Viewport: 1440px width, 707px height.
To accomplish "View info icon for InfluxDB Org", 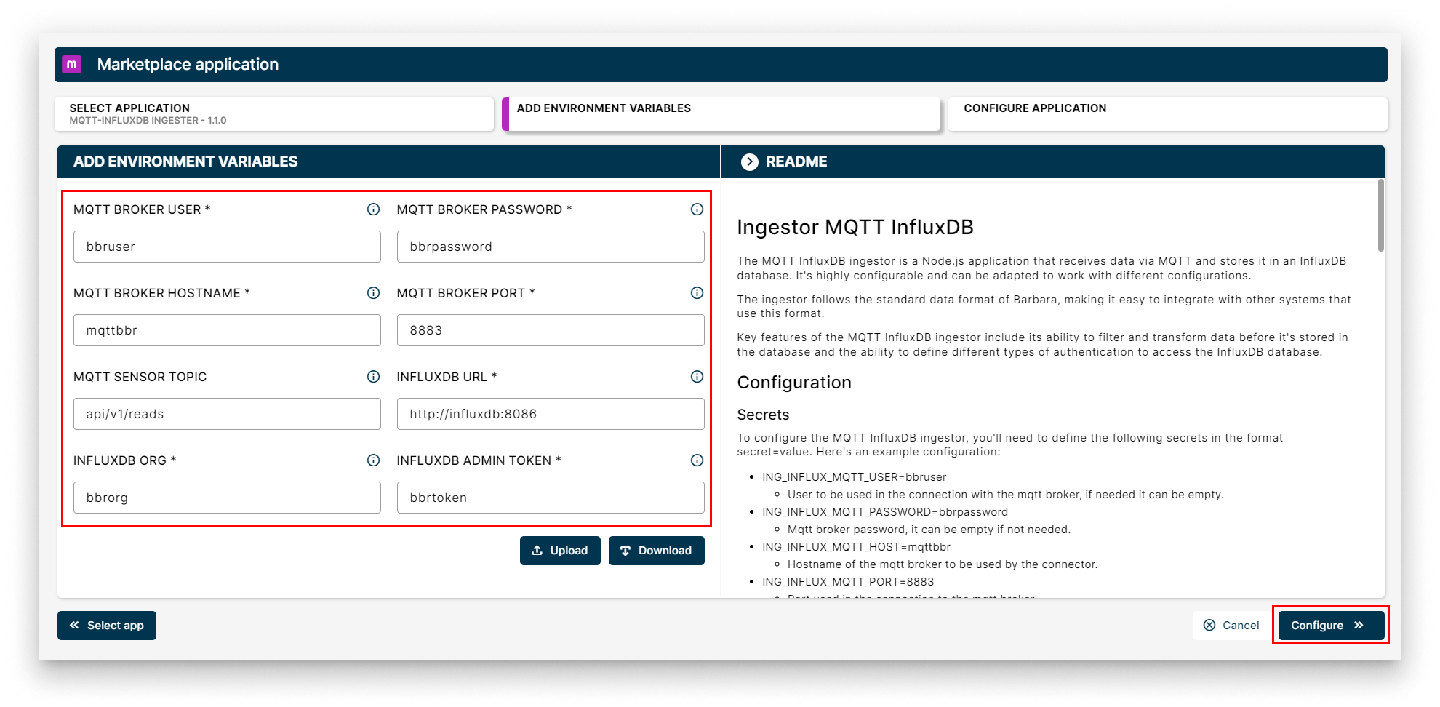I will 373,460.
